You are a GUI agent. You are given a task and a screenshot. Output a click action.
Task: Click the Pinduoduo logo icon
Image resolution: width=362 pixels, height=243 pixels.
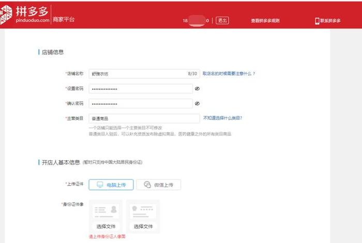point(6,15)
